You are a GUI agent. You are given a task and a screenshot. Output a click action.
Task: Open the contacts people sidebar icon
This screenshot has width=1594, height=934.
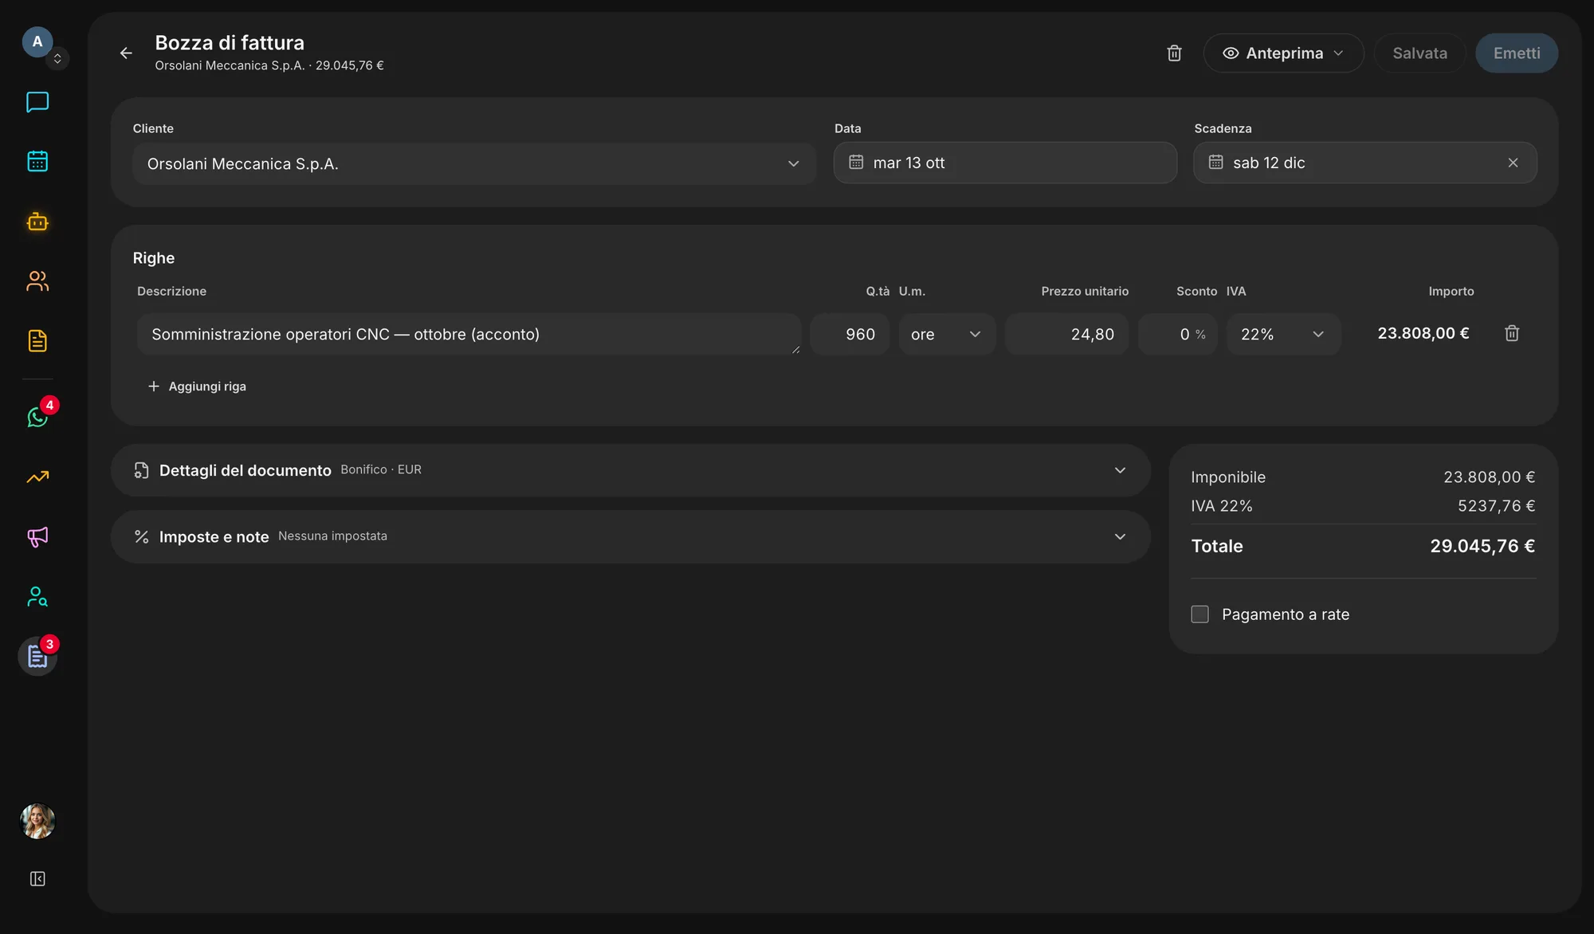coord(37,281)
